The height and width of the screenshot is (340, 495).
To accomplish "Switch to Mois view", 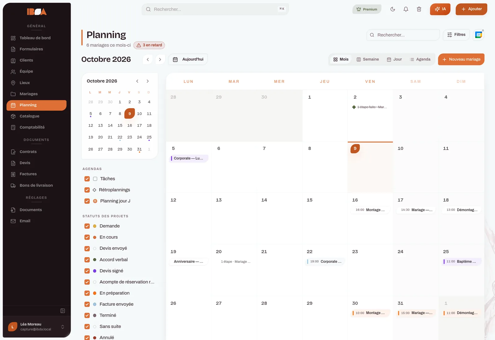I will [x=341, y=59].
